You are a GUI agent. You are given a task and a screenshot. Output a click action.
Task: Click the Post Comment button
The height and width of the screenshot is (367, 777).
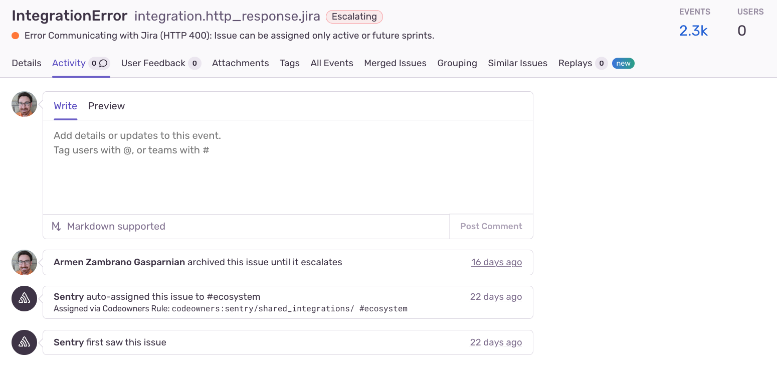point(490,226)
